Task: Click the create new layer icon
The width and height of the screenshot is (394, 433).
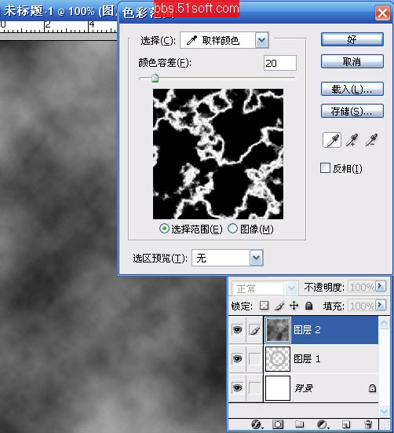Action: click(x=346, y=424)
